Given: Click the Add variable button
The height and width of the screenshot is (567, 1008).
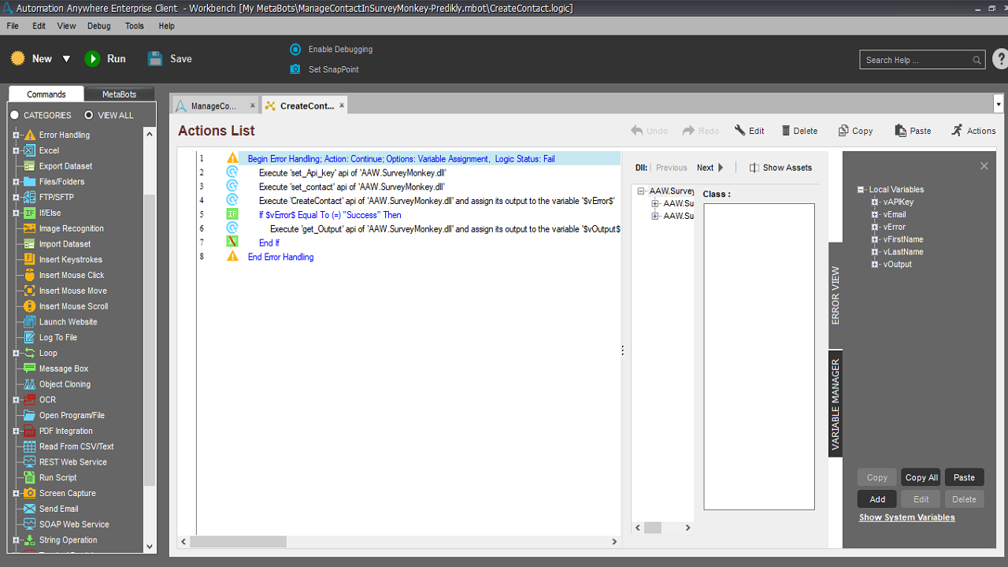Looking at the screenshot, I should pos(877,499).
